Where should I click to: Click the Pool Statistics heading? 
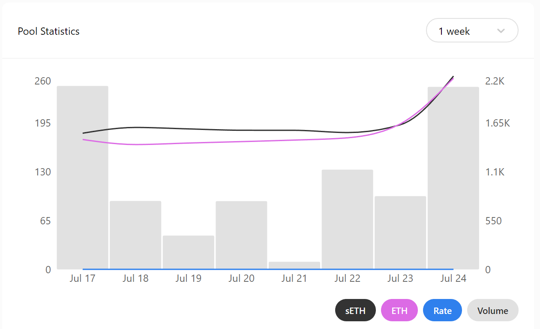(x=48, y=31)
